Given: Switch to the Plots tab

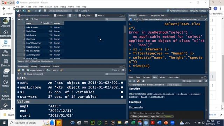Looking at the screenshot, I should click(x=138, y=77).
